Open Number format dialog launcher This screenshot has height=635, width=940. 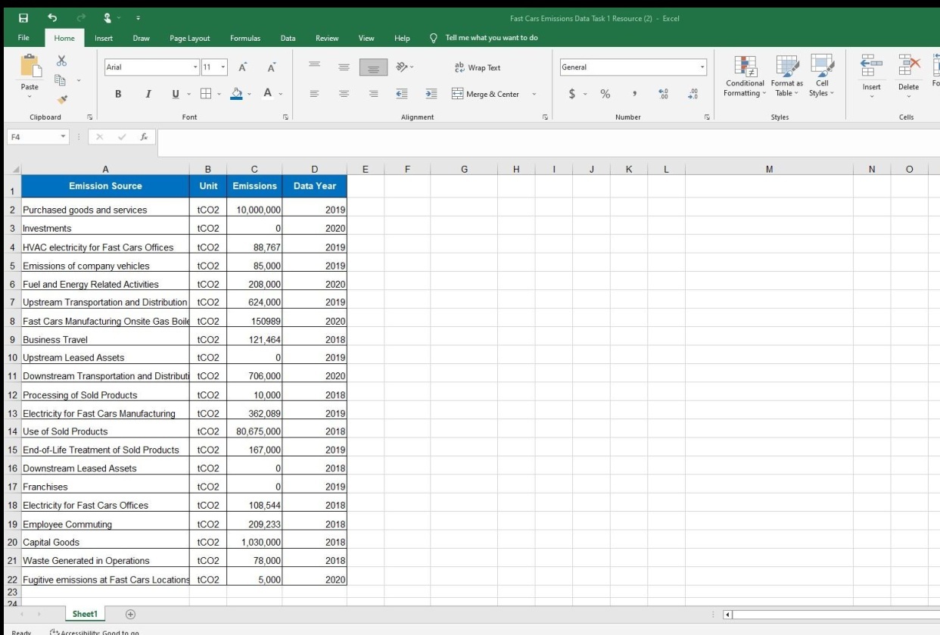[708, 117]
